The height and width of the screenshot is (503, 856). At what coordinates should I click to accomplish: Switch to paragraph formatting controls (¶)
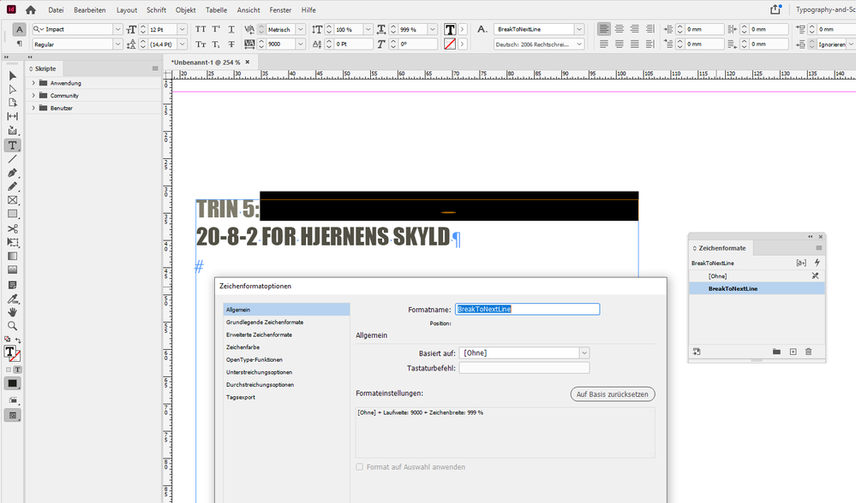coord(19,44)
